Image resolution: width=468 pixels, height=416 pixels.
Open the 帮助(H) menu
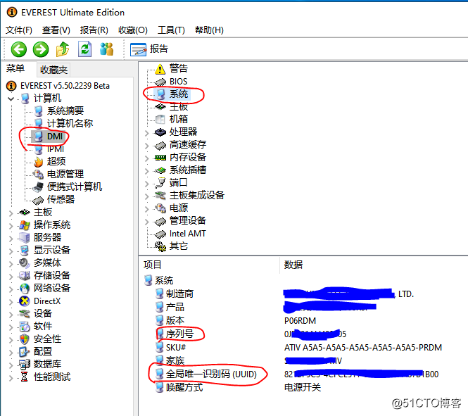209,30
